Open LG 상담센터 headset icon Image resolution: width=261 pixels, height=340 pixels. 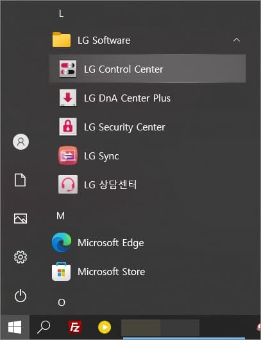[x=68, y=184]
